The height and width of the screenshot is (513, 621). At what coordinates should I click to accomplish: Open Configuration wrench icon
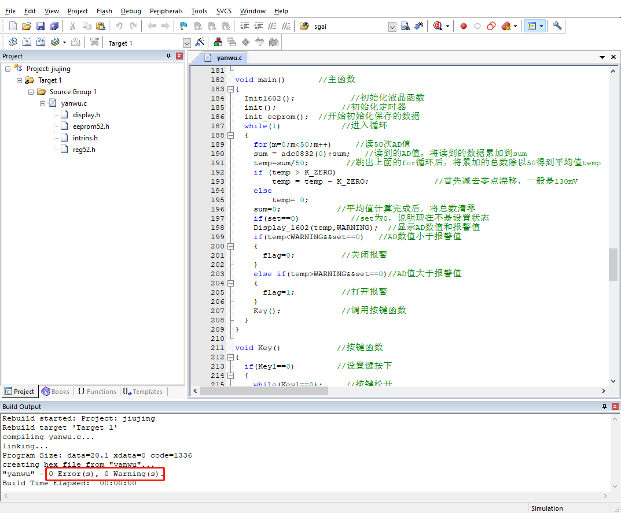pyautogui.click(x=557, y=27)
